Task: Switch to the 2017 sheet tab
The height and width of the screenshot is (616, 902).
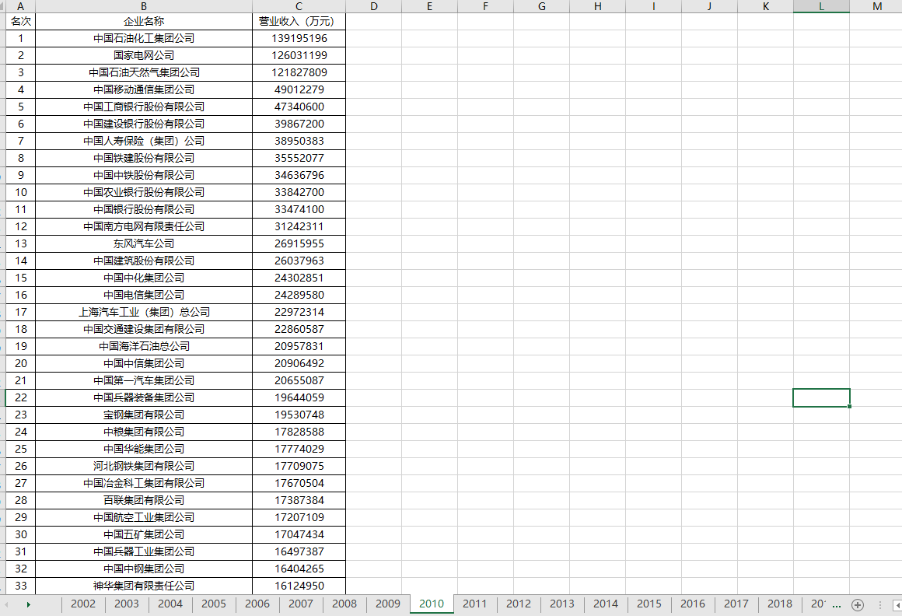Action: click(736, 604)
